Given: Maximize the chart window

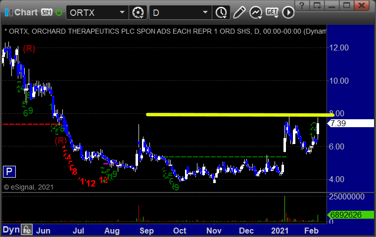Looking at the screenshot, I should [346, 5].
